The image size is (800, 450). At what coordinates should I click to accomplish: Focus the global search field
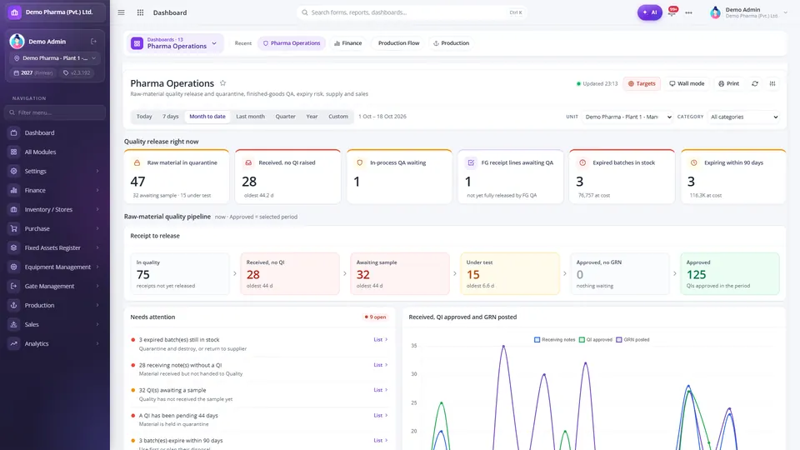pyautogui.click(x=411, y=12)
